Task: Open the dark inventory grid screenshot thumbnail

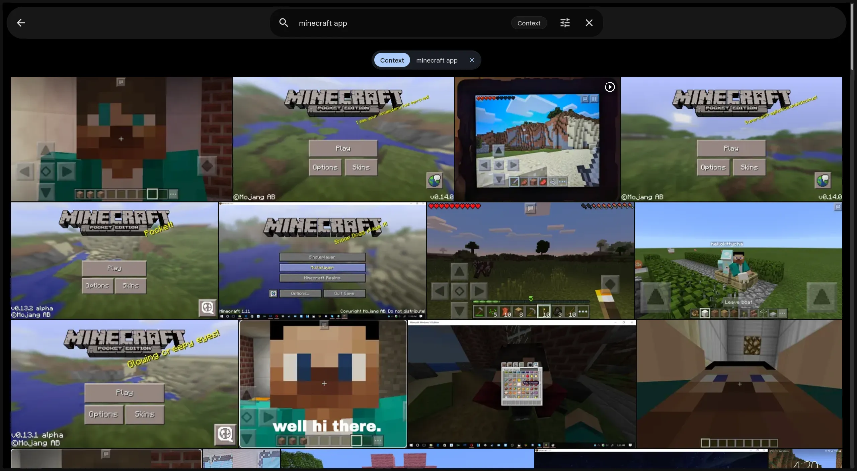Action: click(x=522, y=384)
